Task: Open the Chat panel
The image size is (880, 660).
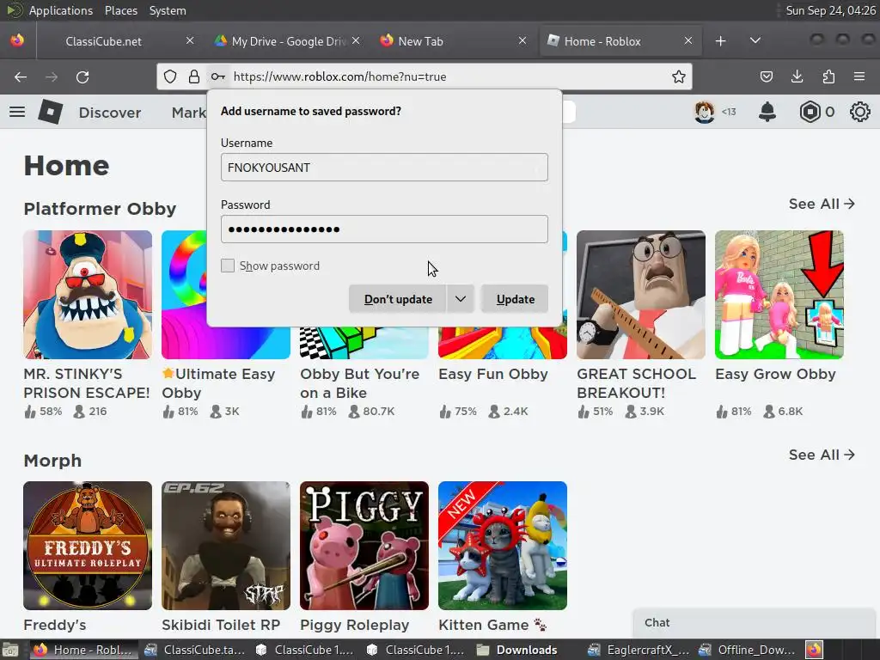Action: coord(756,623)
